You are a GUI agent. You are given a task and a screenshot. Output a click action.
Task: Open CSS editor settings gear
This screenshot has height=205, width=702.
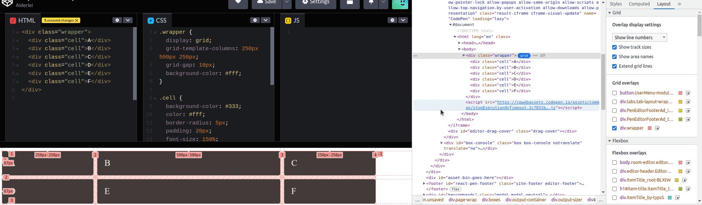(x=255, y=20)
